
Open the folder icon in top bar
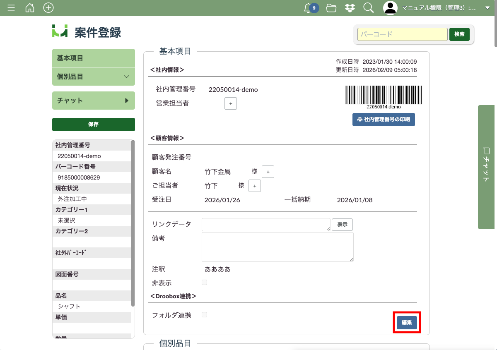pyautogui.click(x=331, y=8)
